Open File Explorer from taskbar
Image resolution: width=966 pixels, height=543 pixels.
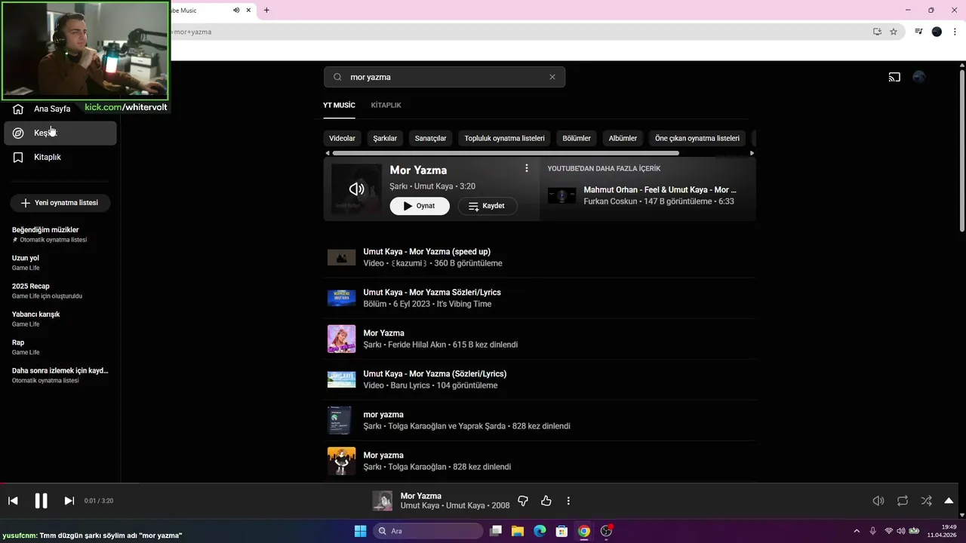tap(518, 531)
